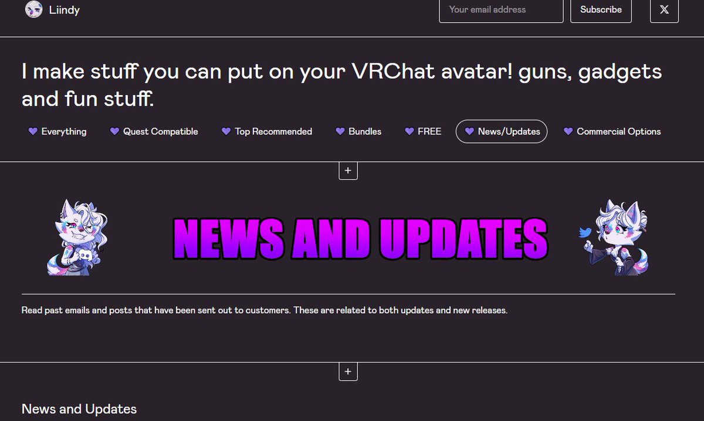This screenshot has width=704, height=421.
Task: Click the NEWS AND UPDATES banner image
Action: click(x=360, y=239)
